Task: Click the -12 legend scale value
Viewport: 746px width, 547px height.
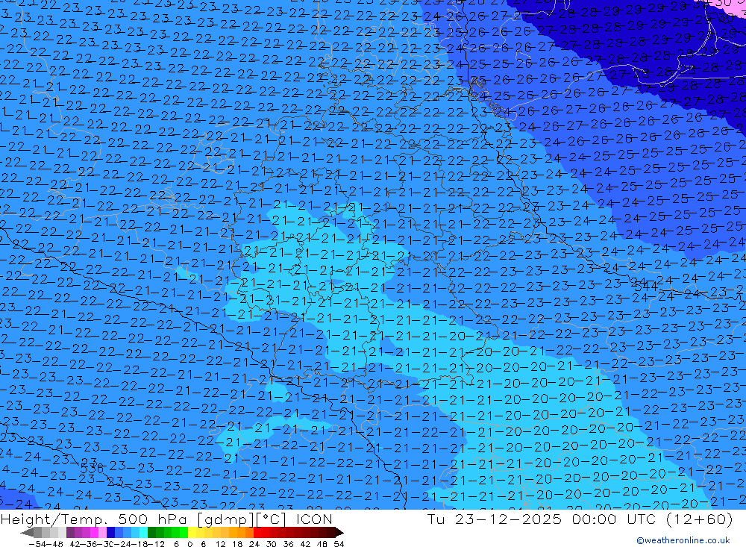Action: pyautogui.click(x=156, y=544)
